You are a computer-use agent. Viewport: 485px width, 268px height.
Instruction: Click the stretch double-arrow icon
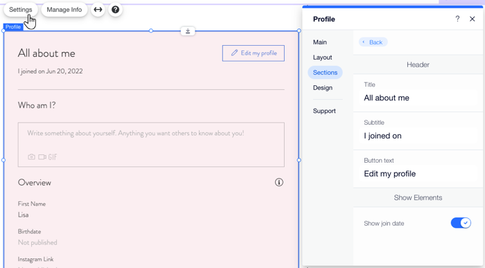[98, 10]
